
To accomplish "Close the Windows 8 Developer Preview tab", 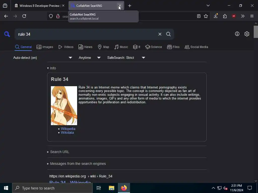I will 63,6.
